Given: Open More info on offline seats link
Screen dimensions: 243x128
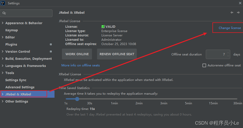Looking at the screenshot, I should [x=80, y=65].
